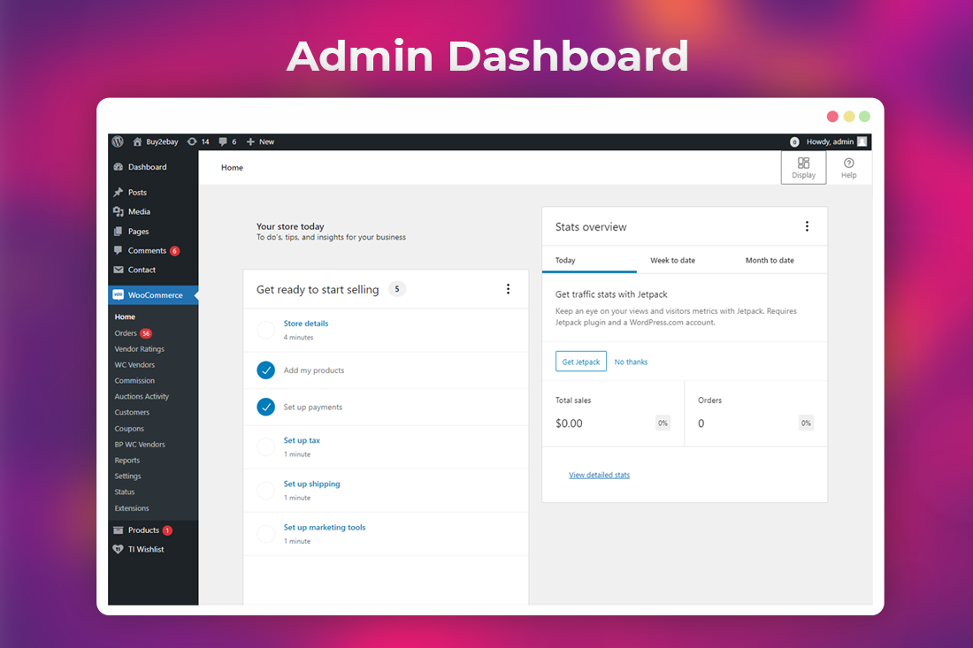Open WooCommerce Settings submenu item
This screenshot has width=973, height=648.
(128, 476)
